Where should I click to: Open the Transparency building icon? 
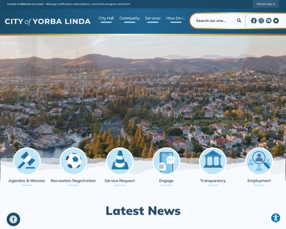(213, 161)
